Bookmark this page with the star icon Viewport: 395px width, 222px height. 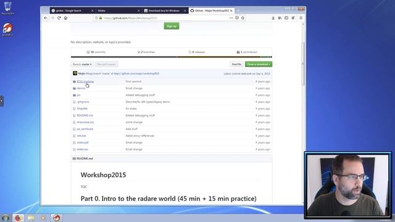tap(243, 18)
